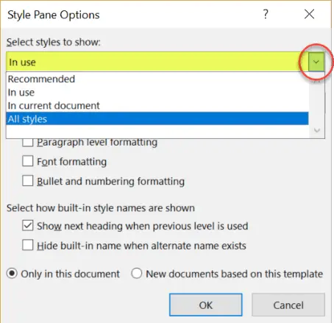Click the Help question mark icon
This screenshot has width=334, height=323.
coord(266,14)
